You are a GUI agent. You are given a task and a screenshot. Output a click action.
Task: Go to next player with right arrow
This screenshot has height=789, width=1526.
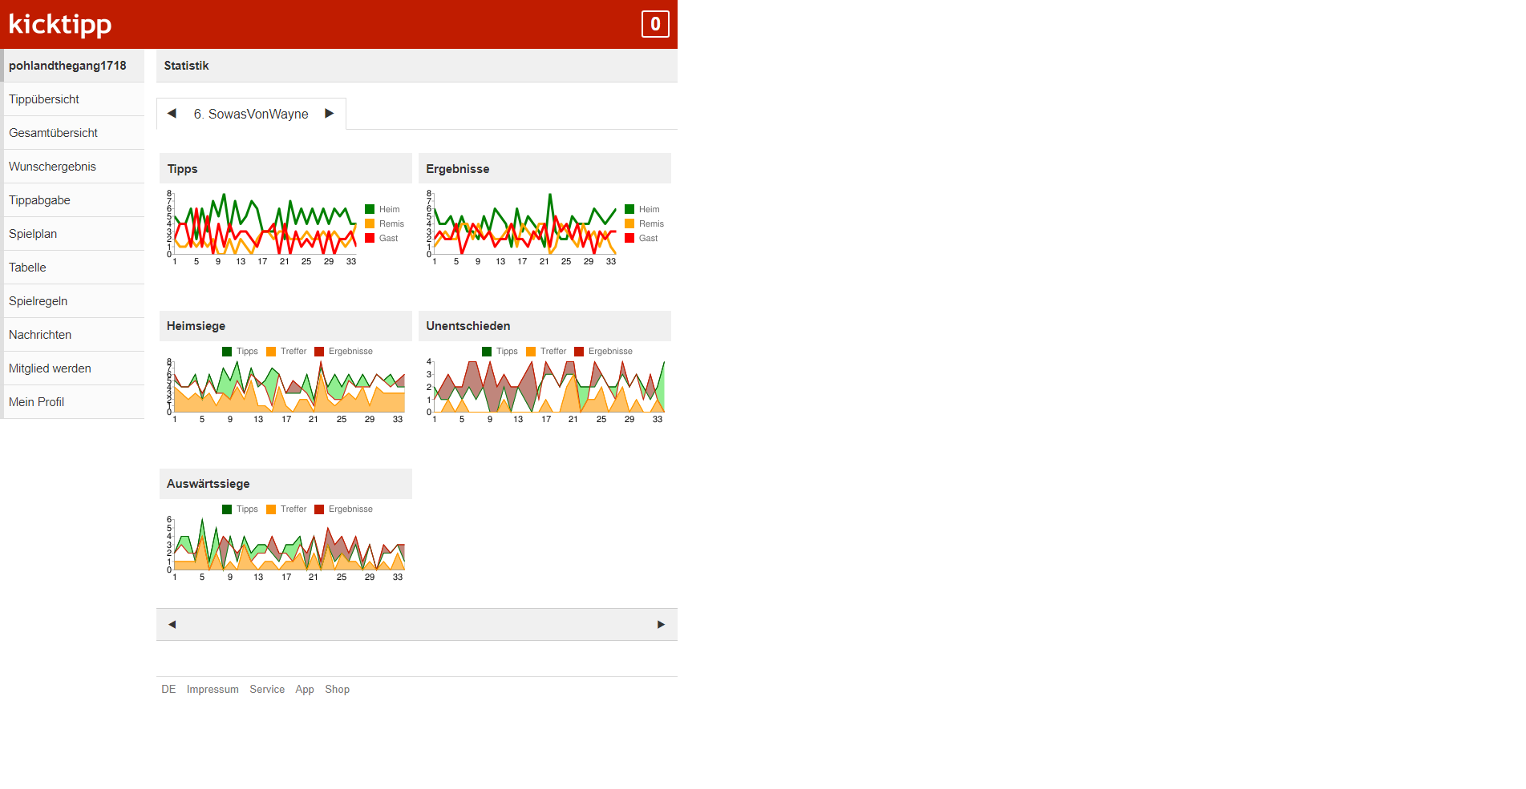[x=329, y=114]
